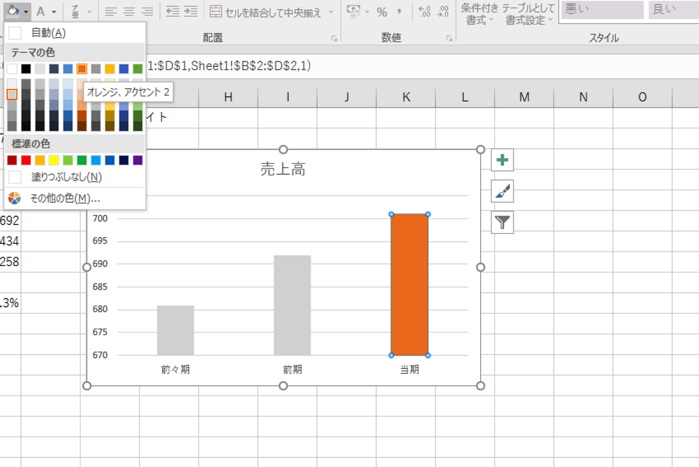699x467 pixels.
Task: Pick yellow standard color swatch
Action: coord(54,160)
